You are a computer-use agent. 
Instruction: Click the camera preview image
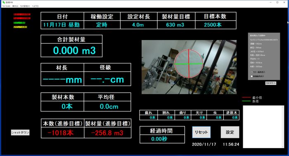[189, 67]
